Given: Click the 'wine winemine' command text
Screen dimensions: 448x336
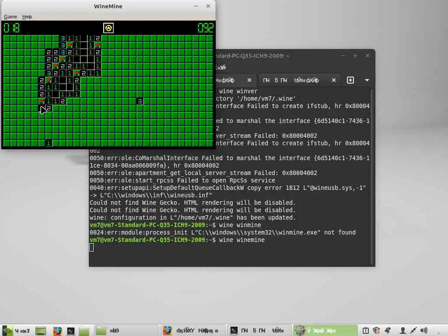Looking at the screenshot, I should [241, 240].
